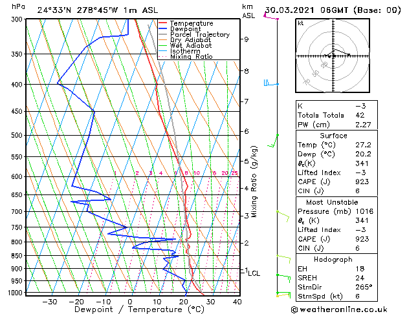The image size is (407, 314).
Task: Click the 'Most Unstable' section heading
Action: (x=332, y=202)
